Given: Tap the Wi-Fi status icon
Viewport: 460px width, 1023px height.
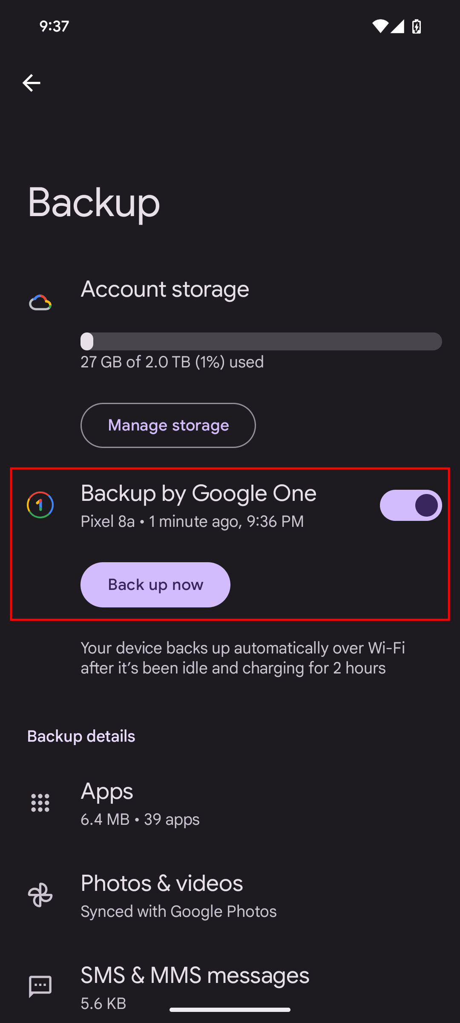Looking at the screenshot, I should pyautogui.click(x=380, y=26).
